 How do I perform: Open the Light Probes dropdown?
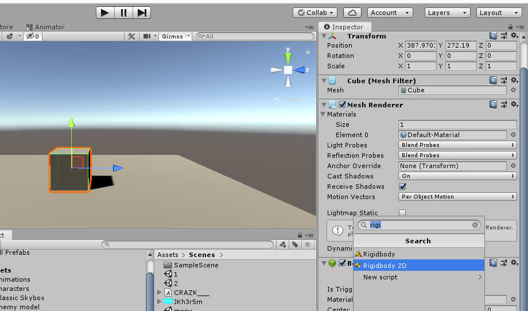coord(457,145)
